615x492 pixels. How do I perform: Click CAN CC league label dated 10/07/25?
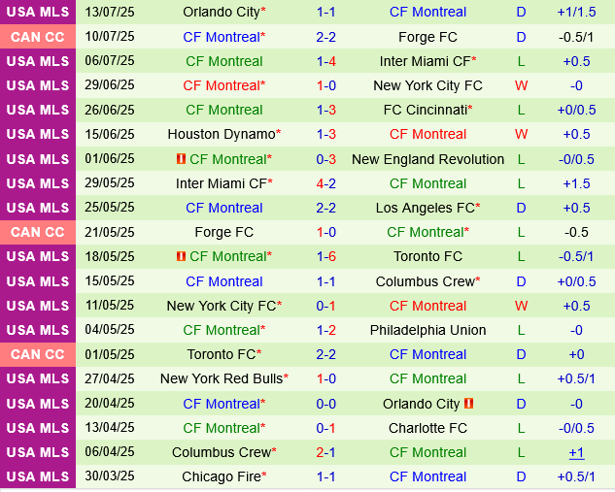pyautogui.click(x=38, y=37)
